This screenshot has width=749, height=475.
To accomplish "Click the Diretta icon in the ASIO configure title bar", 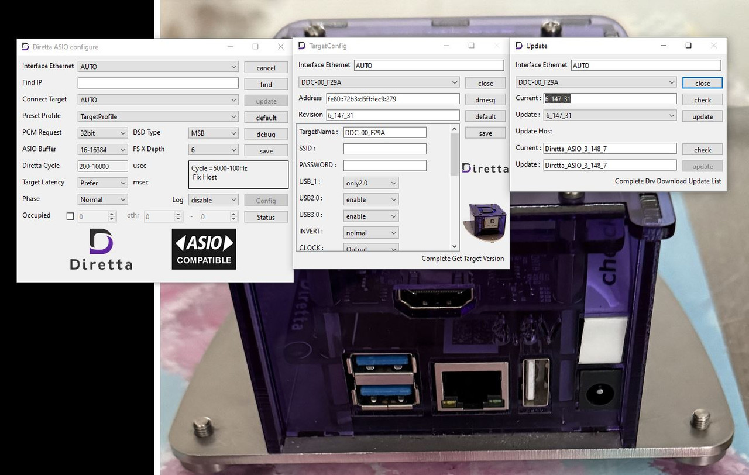I will (25, 47).
